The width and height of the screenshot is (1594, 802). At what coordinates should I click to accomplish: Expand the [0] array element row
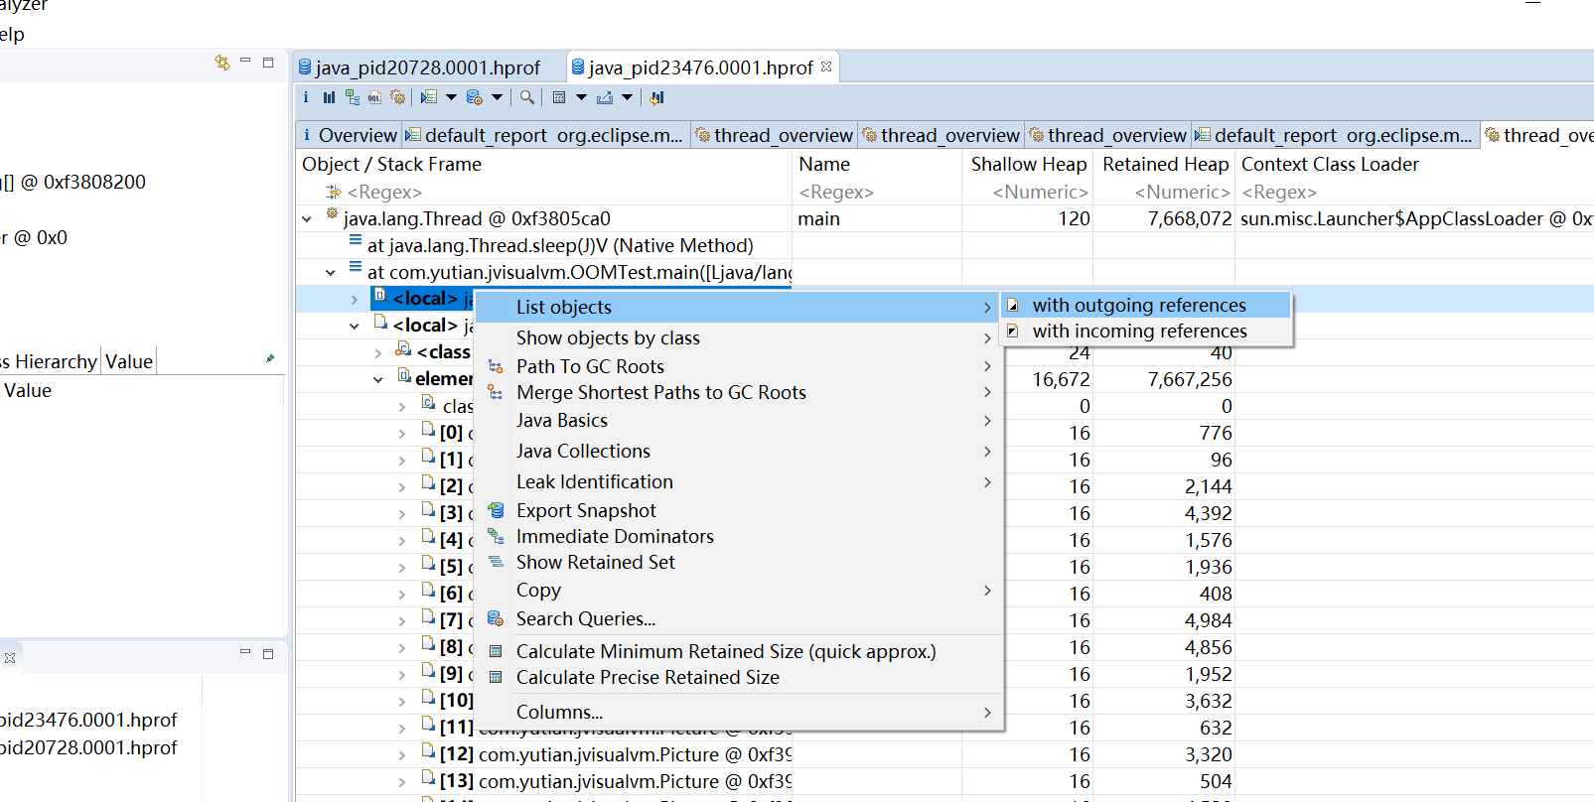tap(401, 434)
